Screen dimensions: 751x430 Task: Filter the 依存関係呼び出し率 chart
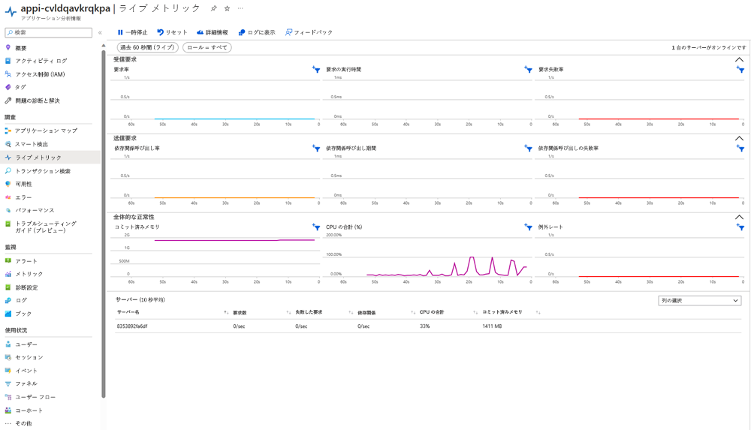coord(316,149)
